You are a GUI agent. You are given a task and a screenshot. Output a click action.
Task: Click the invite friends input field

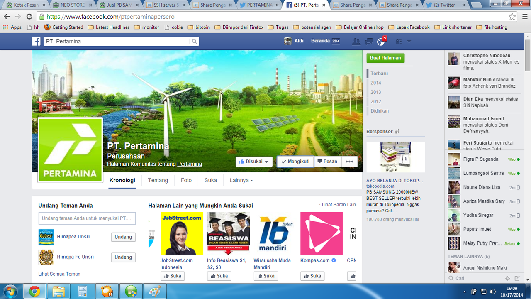[87, 218]
